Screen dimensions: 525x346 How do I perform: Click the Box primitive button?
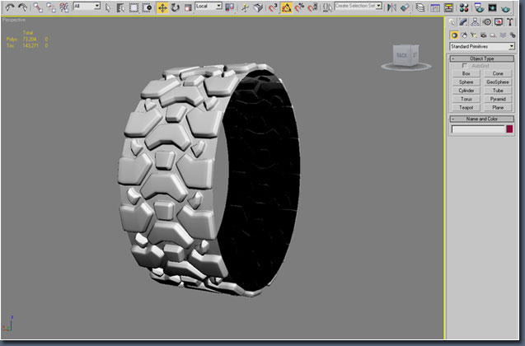[466, 73]
